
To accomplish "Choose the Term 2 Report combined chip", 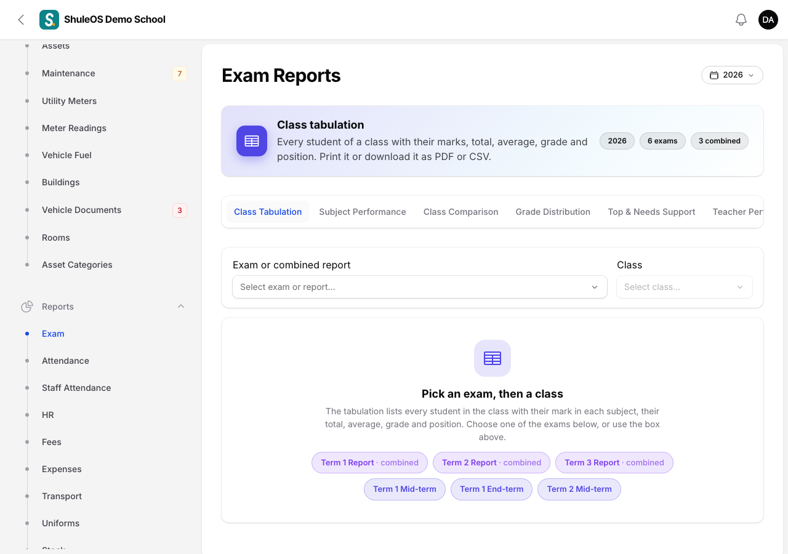I will pyautogui.click(x=491, y=463).
